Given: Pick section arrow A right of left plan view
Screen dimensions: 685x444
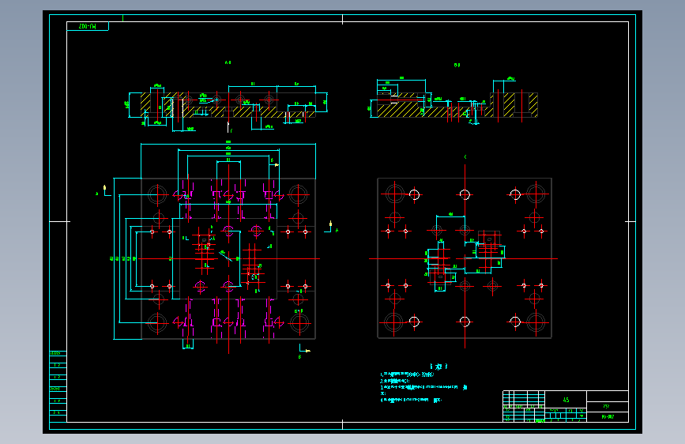Looking at the screenshot, I should pos(331,227).
